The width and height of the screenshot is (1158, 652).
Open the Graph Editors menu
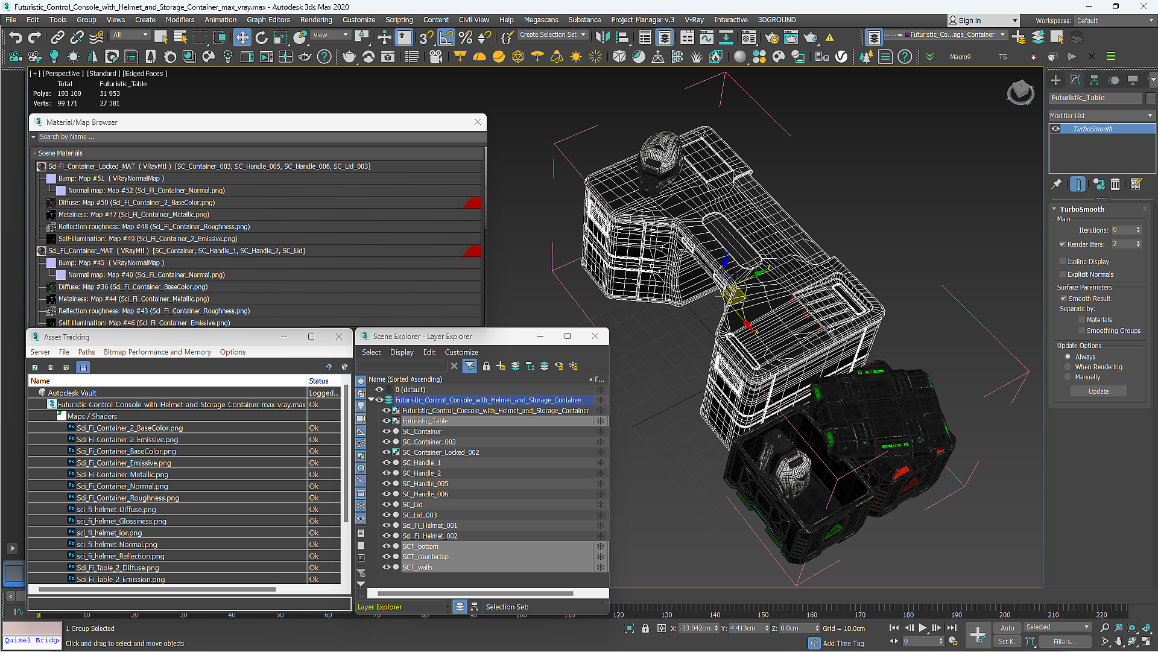pos(268,20)
